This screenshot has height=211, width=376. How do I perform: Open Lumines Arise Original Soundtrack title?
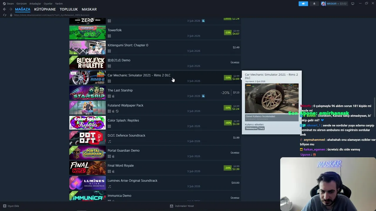click(x=132, y=181)
